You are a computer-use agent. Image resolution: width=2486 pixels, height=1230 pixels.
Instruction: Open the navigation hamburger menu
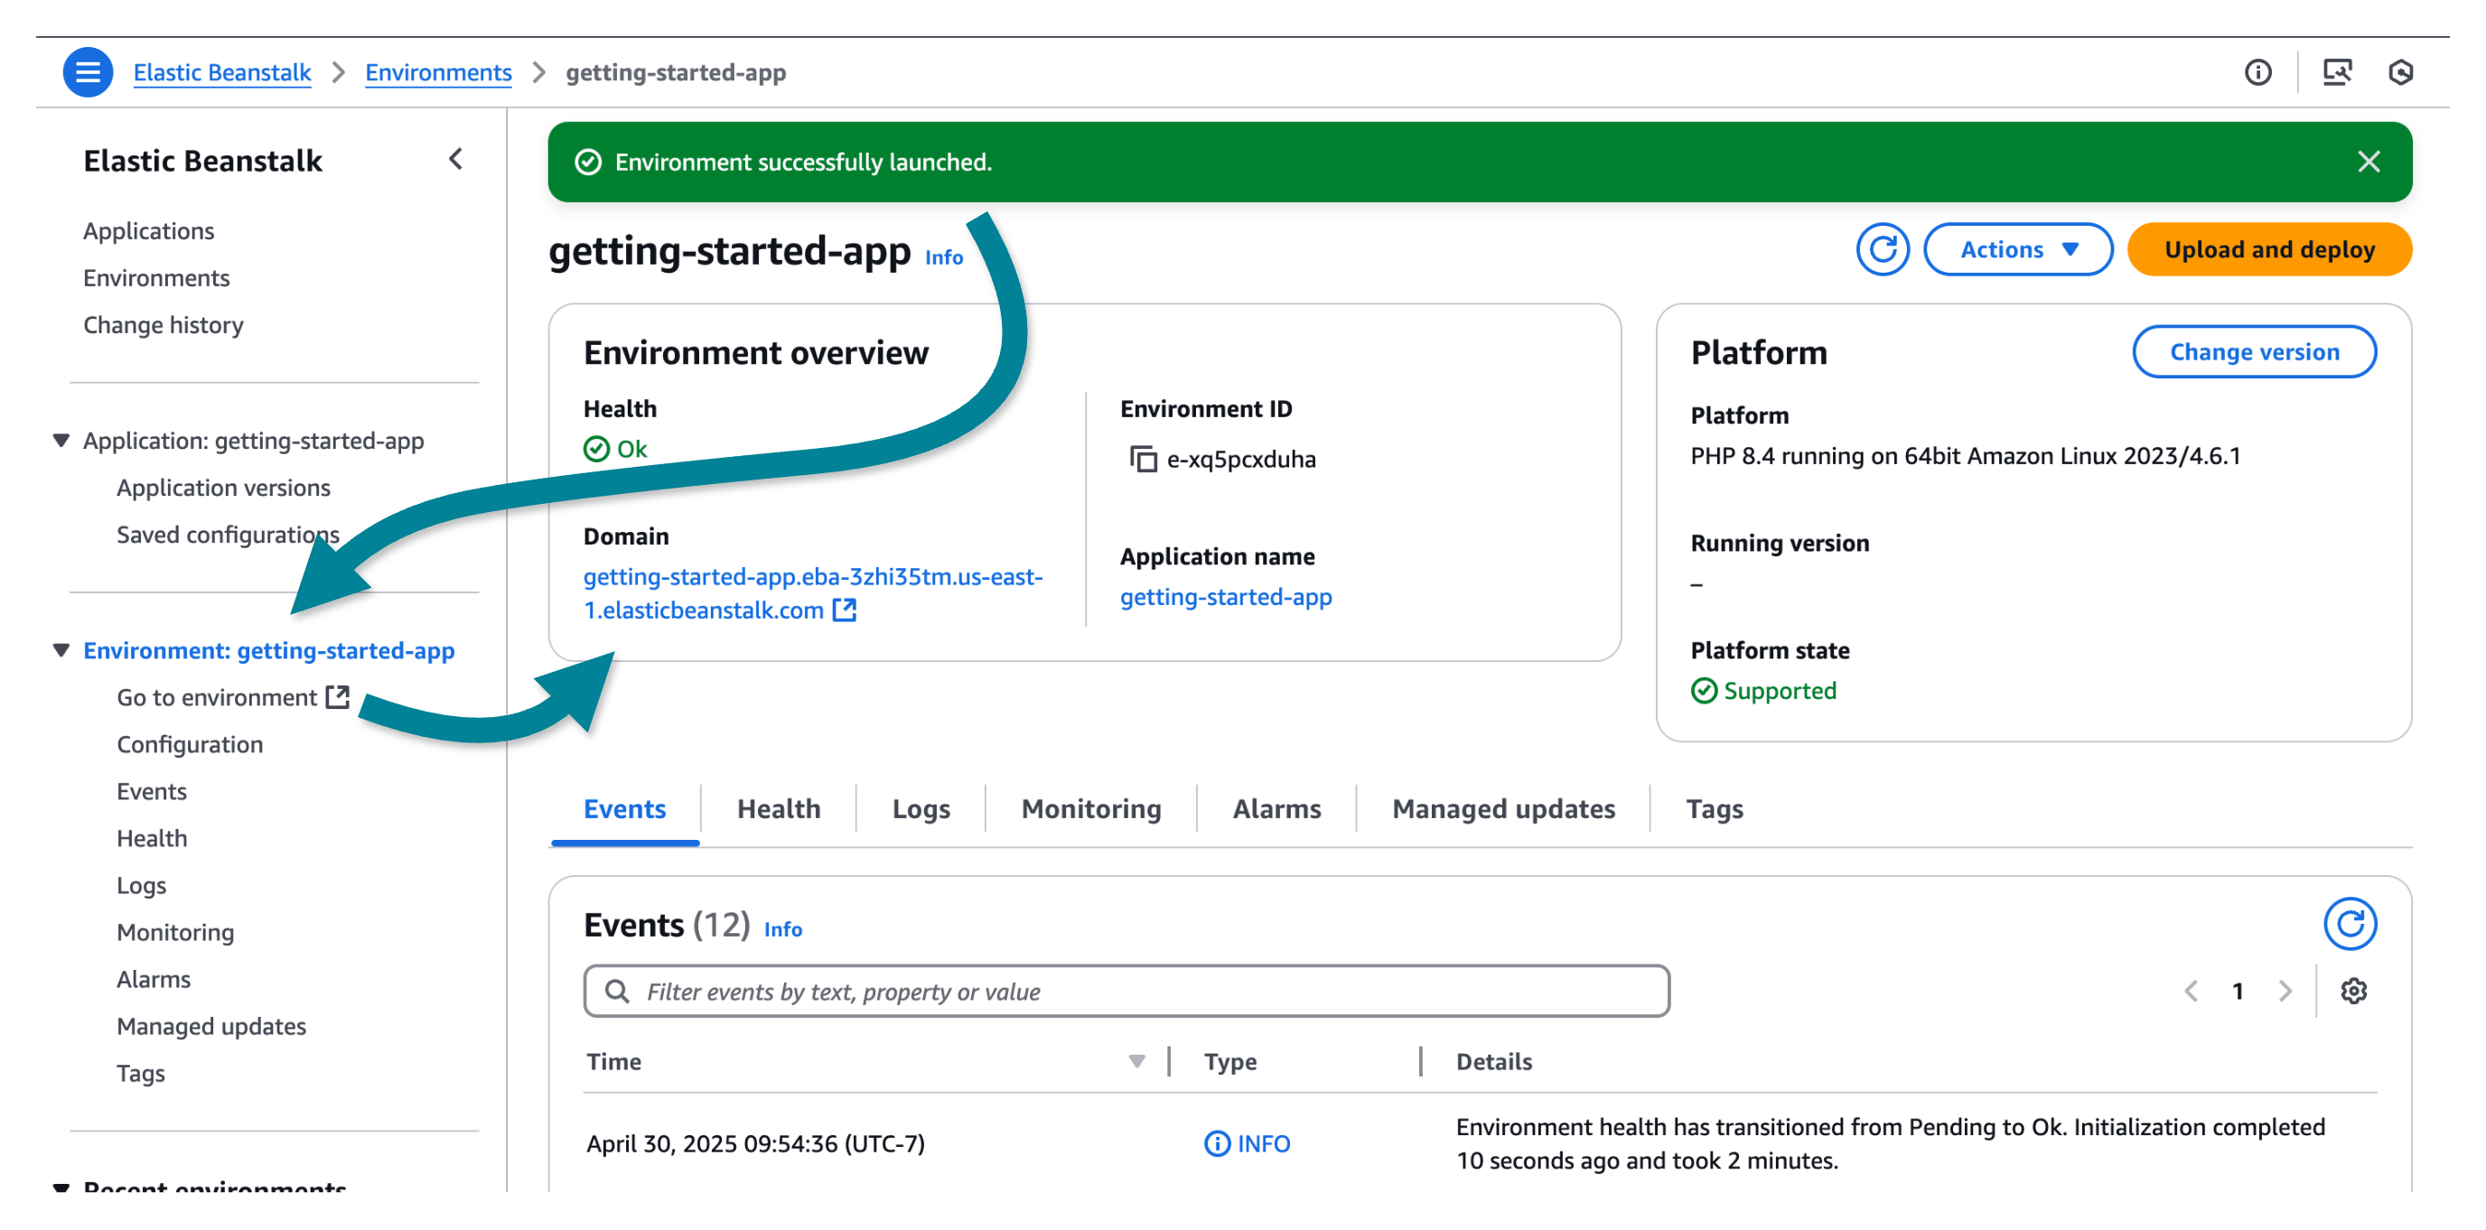pyautogui.click(x=87, y=71)
